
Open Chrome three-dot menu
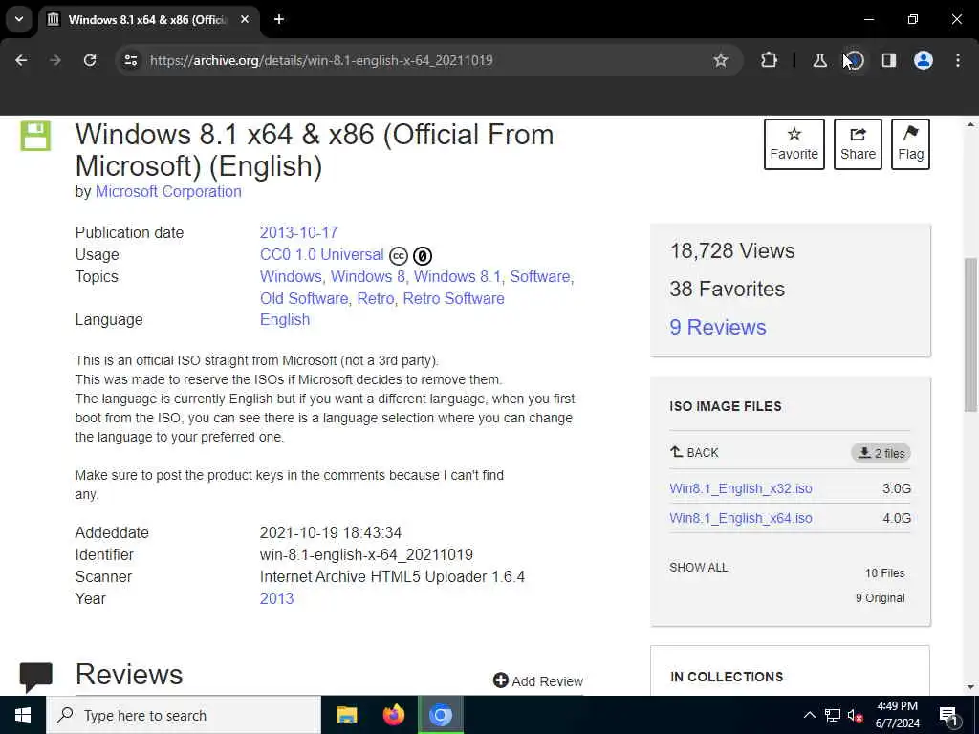958,60
